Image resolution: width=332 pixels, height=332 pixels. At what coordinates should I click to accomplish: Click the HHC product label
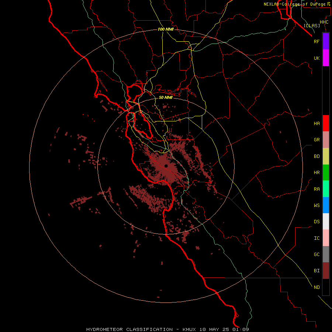324,22
